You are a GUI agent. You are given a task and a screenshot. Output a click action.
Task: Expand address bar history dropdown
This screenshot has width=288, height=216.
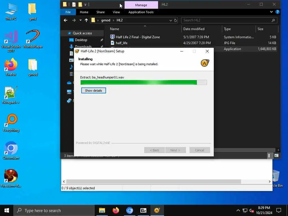click(171, 20)
